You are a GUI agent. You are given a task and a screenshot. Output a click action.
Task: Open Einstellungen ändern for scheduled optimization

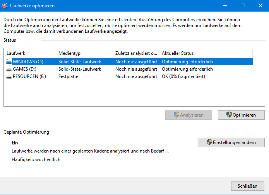pos(231,142)
